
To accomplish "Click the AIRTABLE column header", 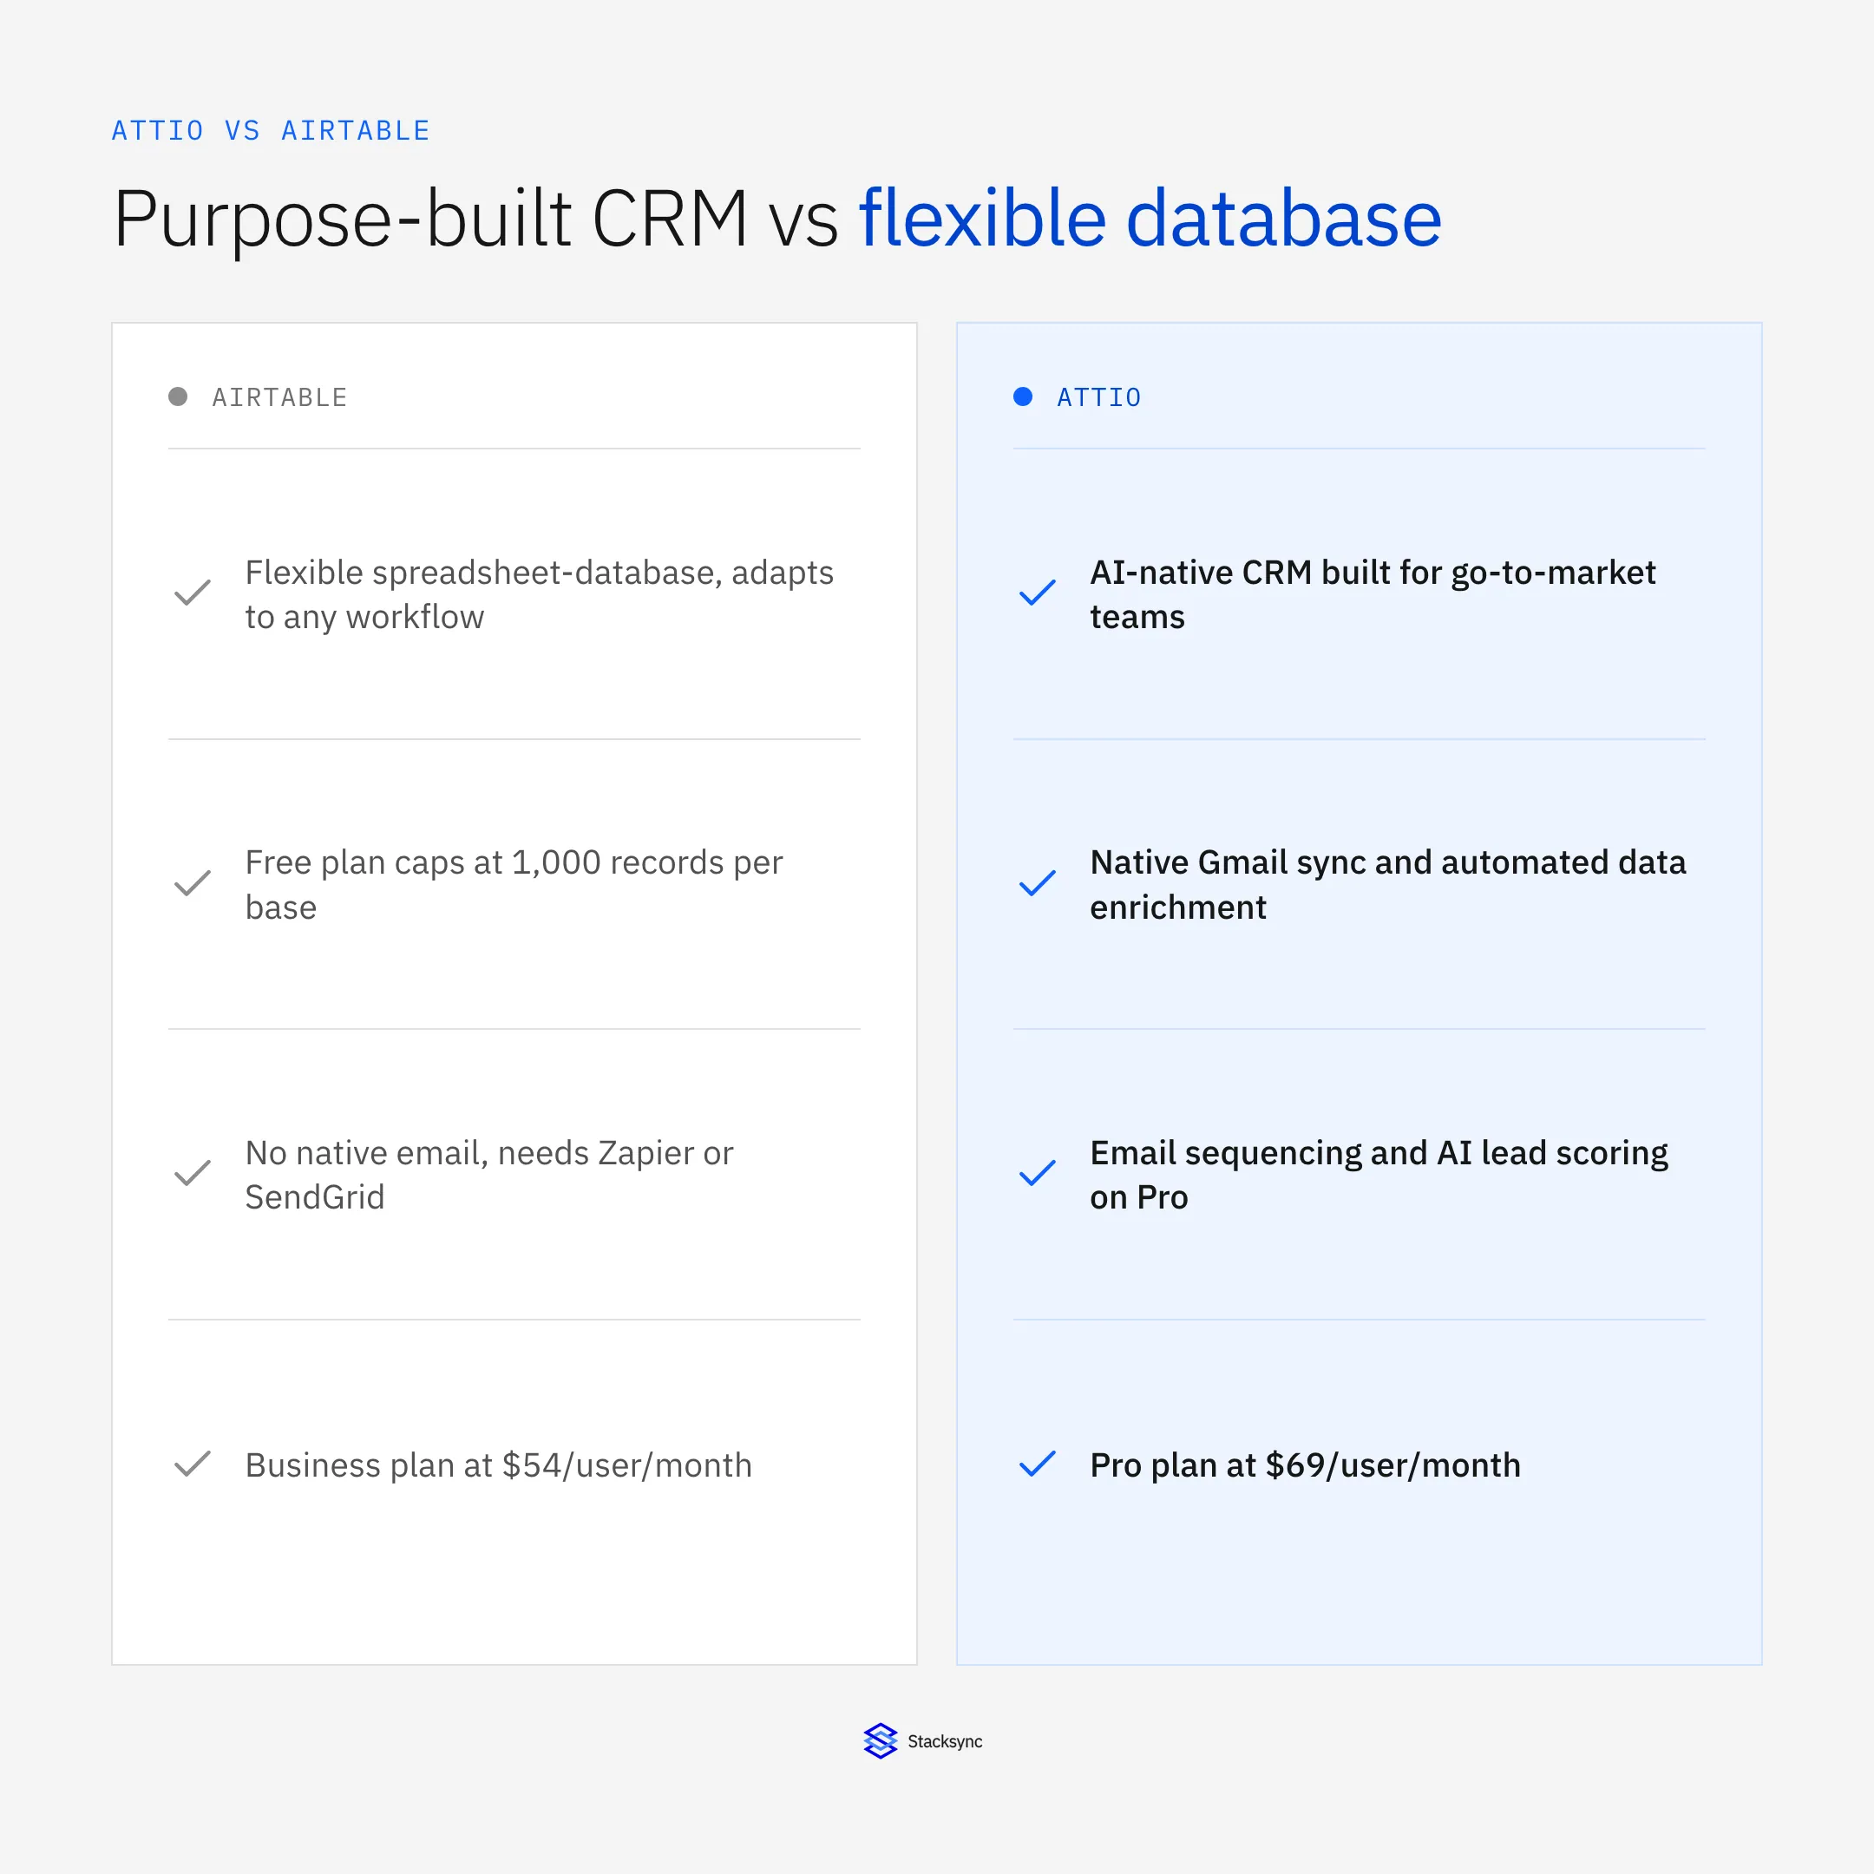I will [279, 397].
